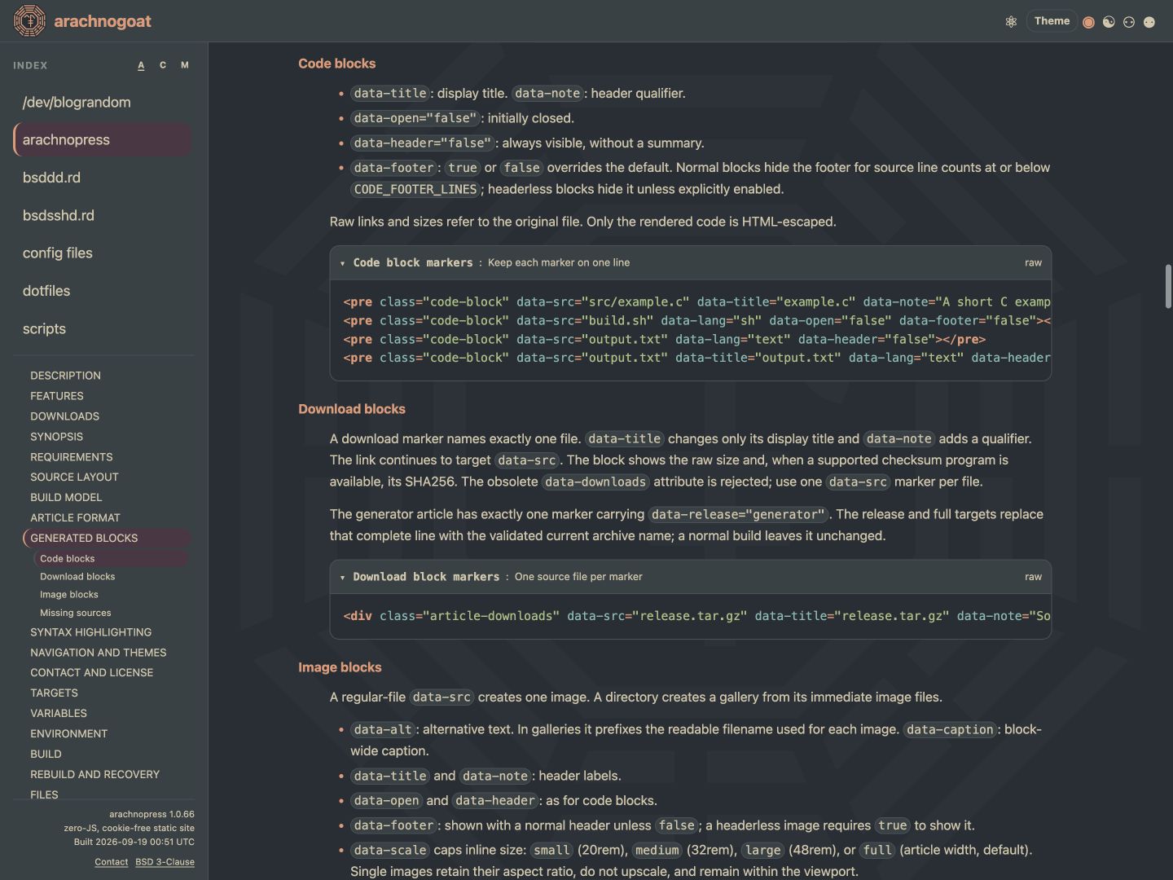Select Code blocks sidebar subsection
Image resolution: width=1173 pixels, height=880 pixels.
[x=110, y=558]
